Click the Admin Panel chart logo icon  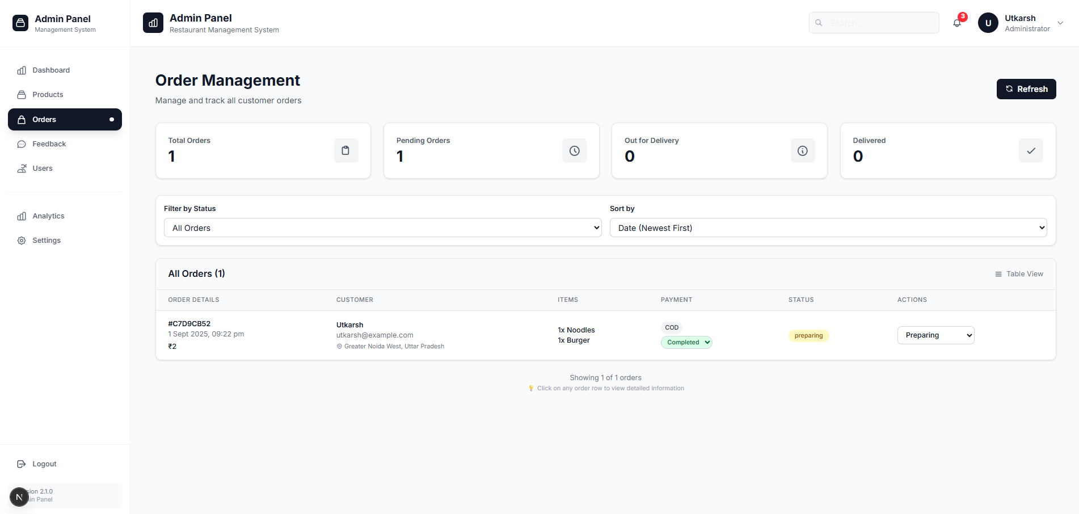[x=153, y=23]
